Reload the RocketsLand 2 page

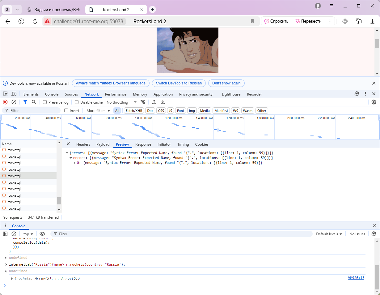tap(35, 21)
